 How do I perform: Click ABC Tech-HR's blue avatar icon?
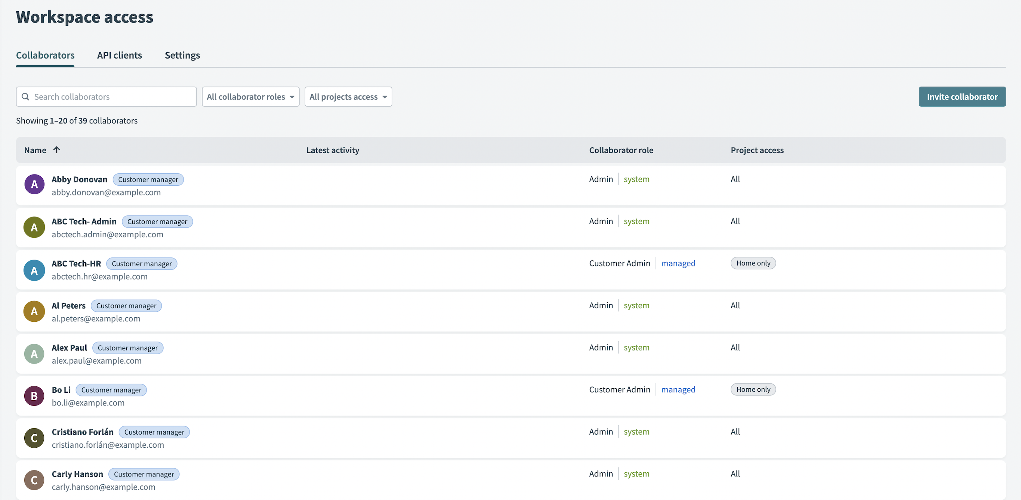[x=34, y=270]
